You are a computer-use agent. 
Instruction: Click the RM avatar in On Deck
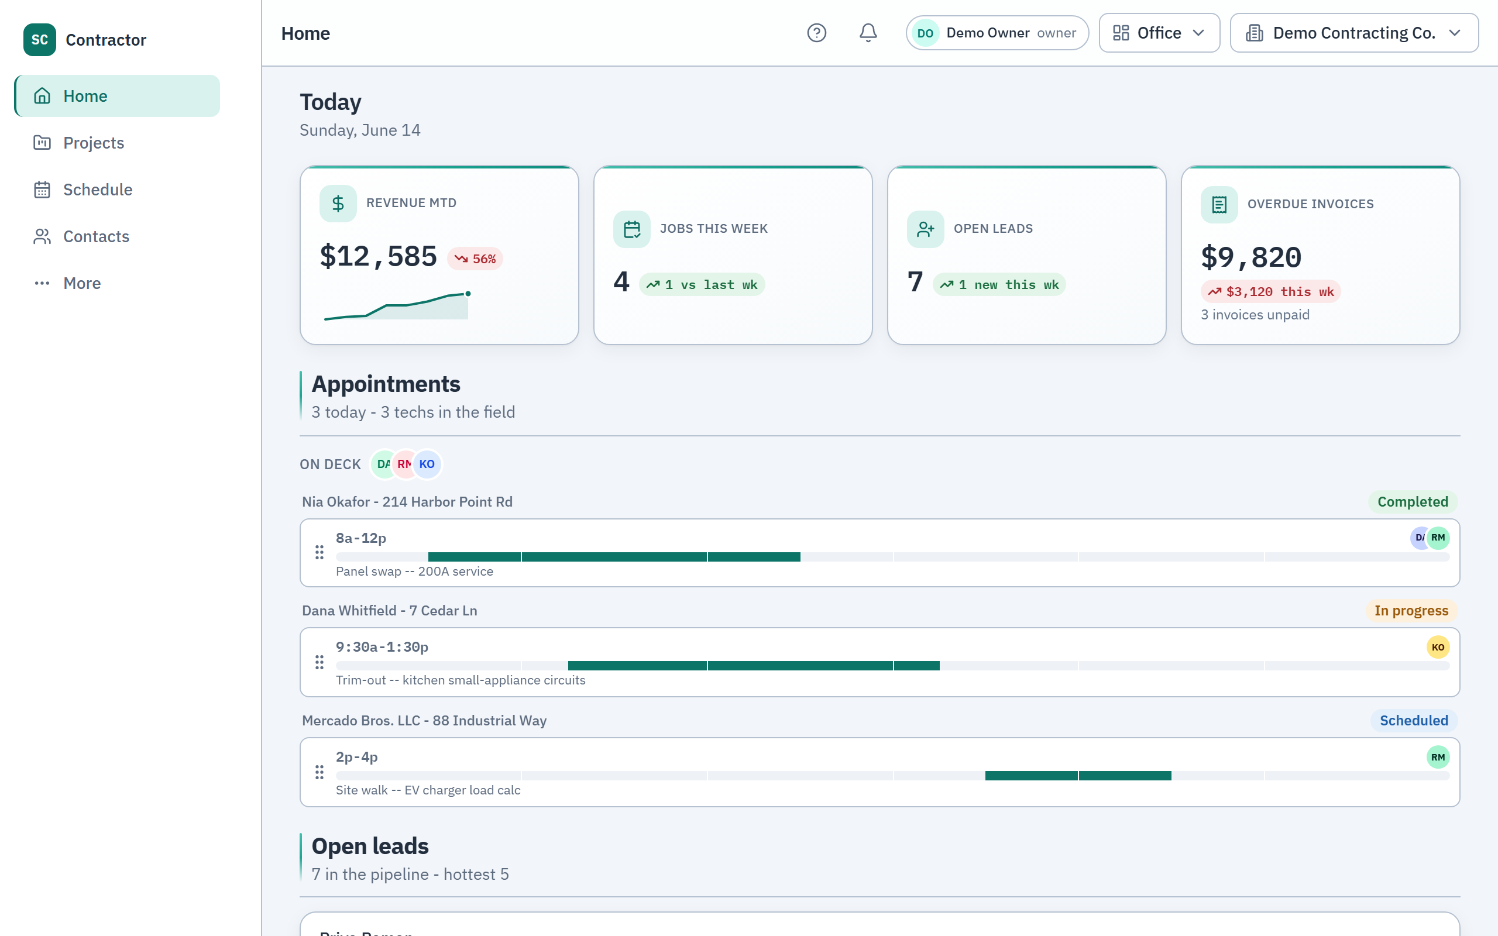point(403,464)
